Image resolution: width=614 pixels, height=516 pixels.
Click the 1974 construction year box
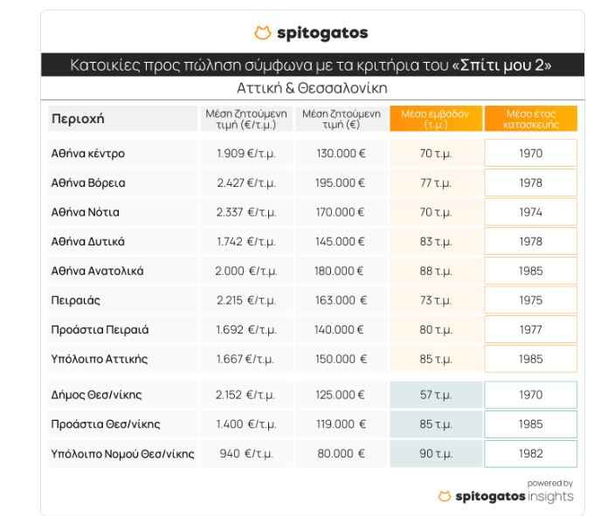[x=530, y=212]
